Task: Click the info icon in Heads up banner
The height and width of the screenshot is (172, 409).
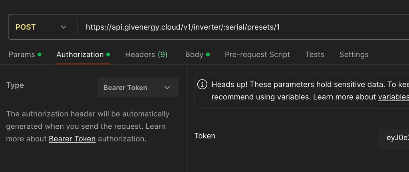Action: 203,84
